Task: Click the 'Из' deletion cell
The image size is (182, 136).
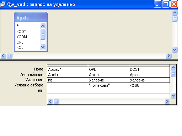Action: 68,80
